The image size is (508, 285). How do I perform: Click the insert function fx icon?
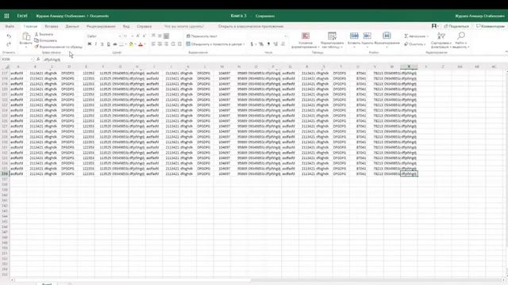(38, 59)
